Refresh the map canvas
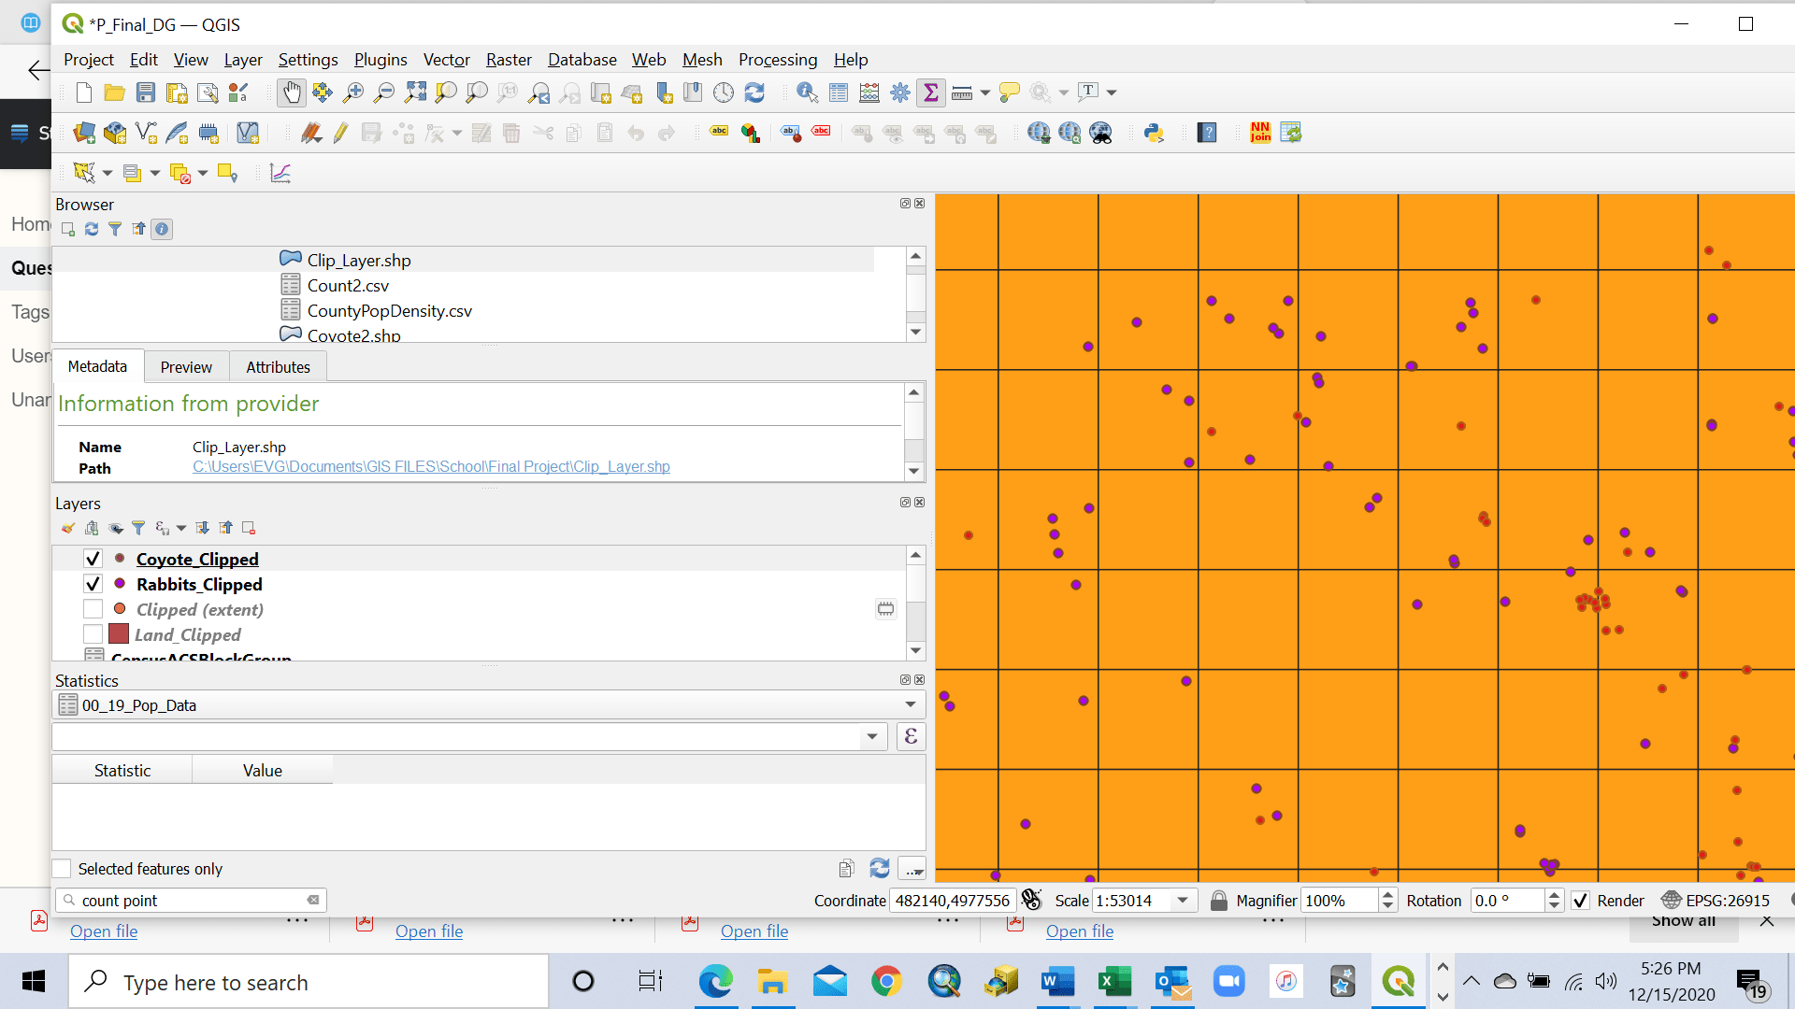Screen dimensions: 1795x1009 point(755,92)
